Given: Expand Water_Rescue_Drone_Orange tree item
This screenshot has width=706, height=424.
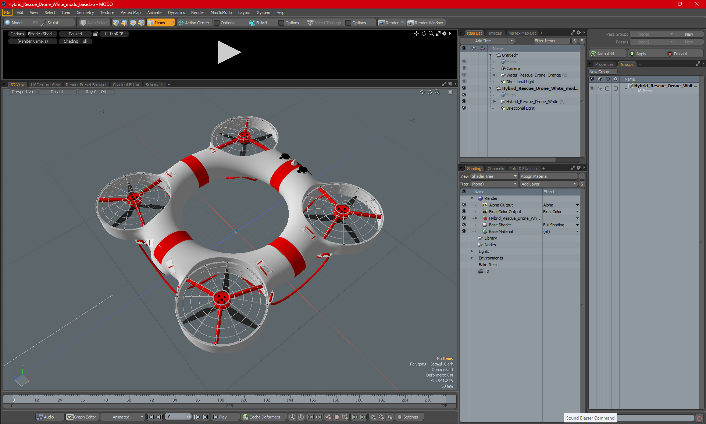Looking at the screenshot, I should [x=495, y=75].
